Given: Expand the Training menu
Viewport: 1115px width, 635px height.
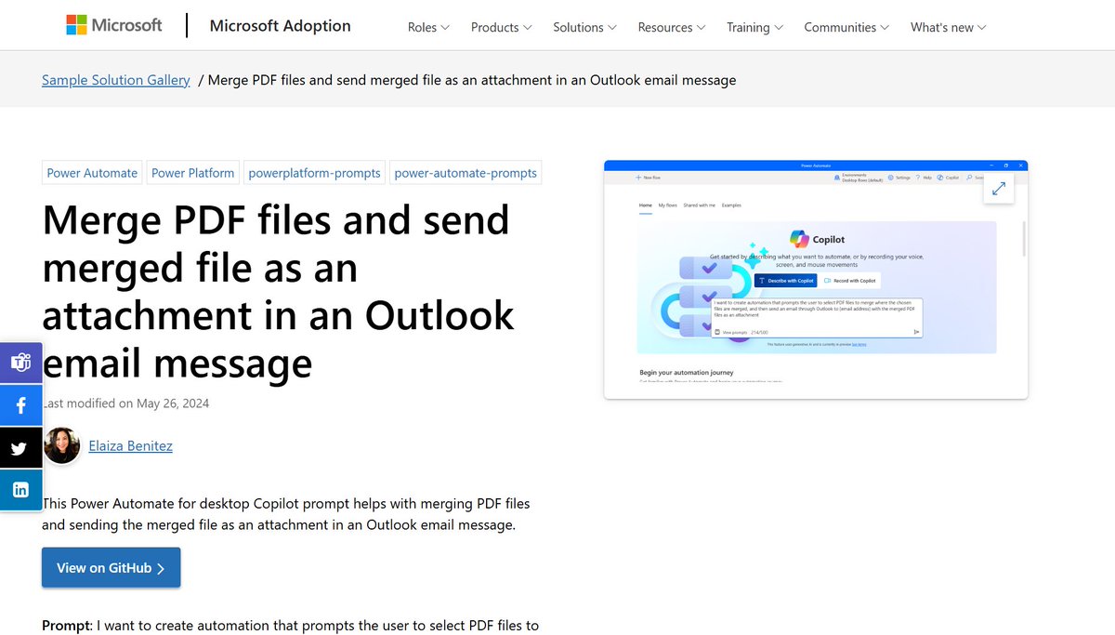Looking at the screenshot, I should pos(754,27).
